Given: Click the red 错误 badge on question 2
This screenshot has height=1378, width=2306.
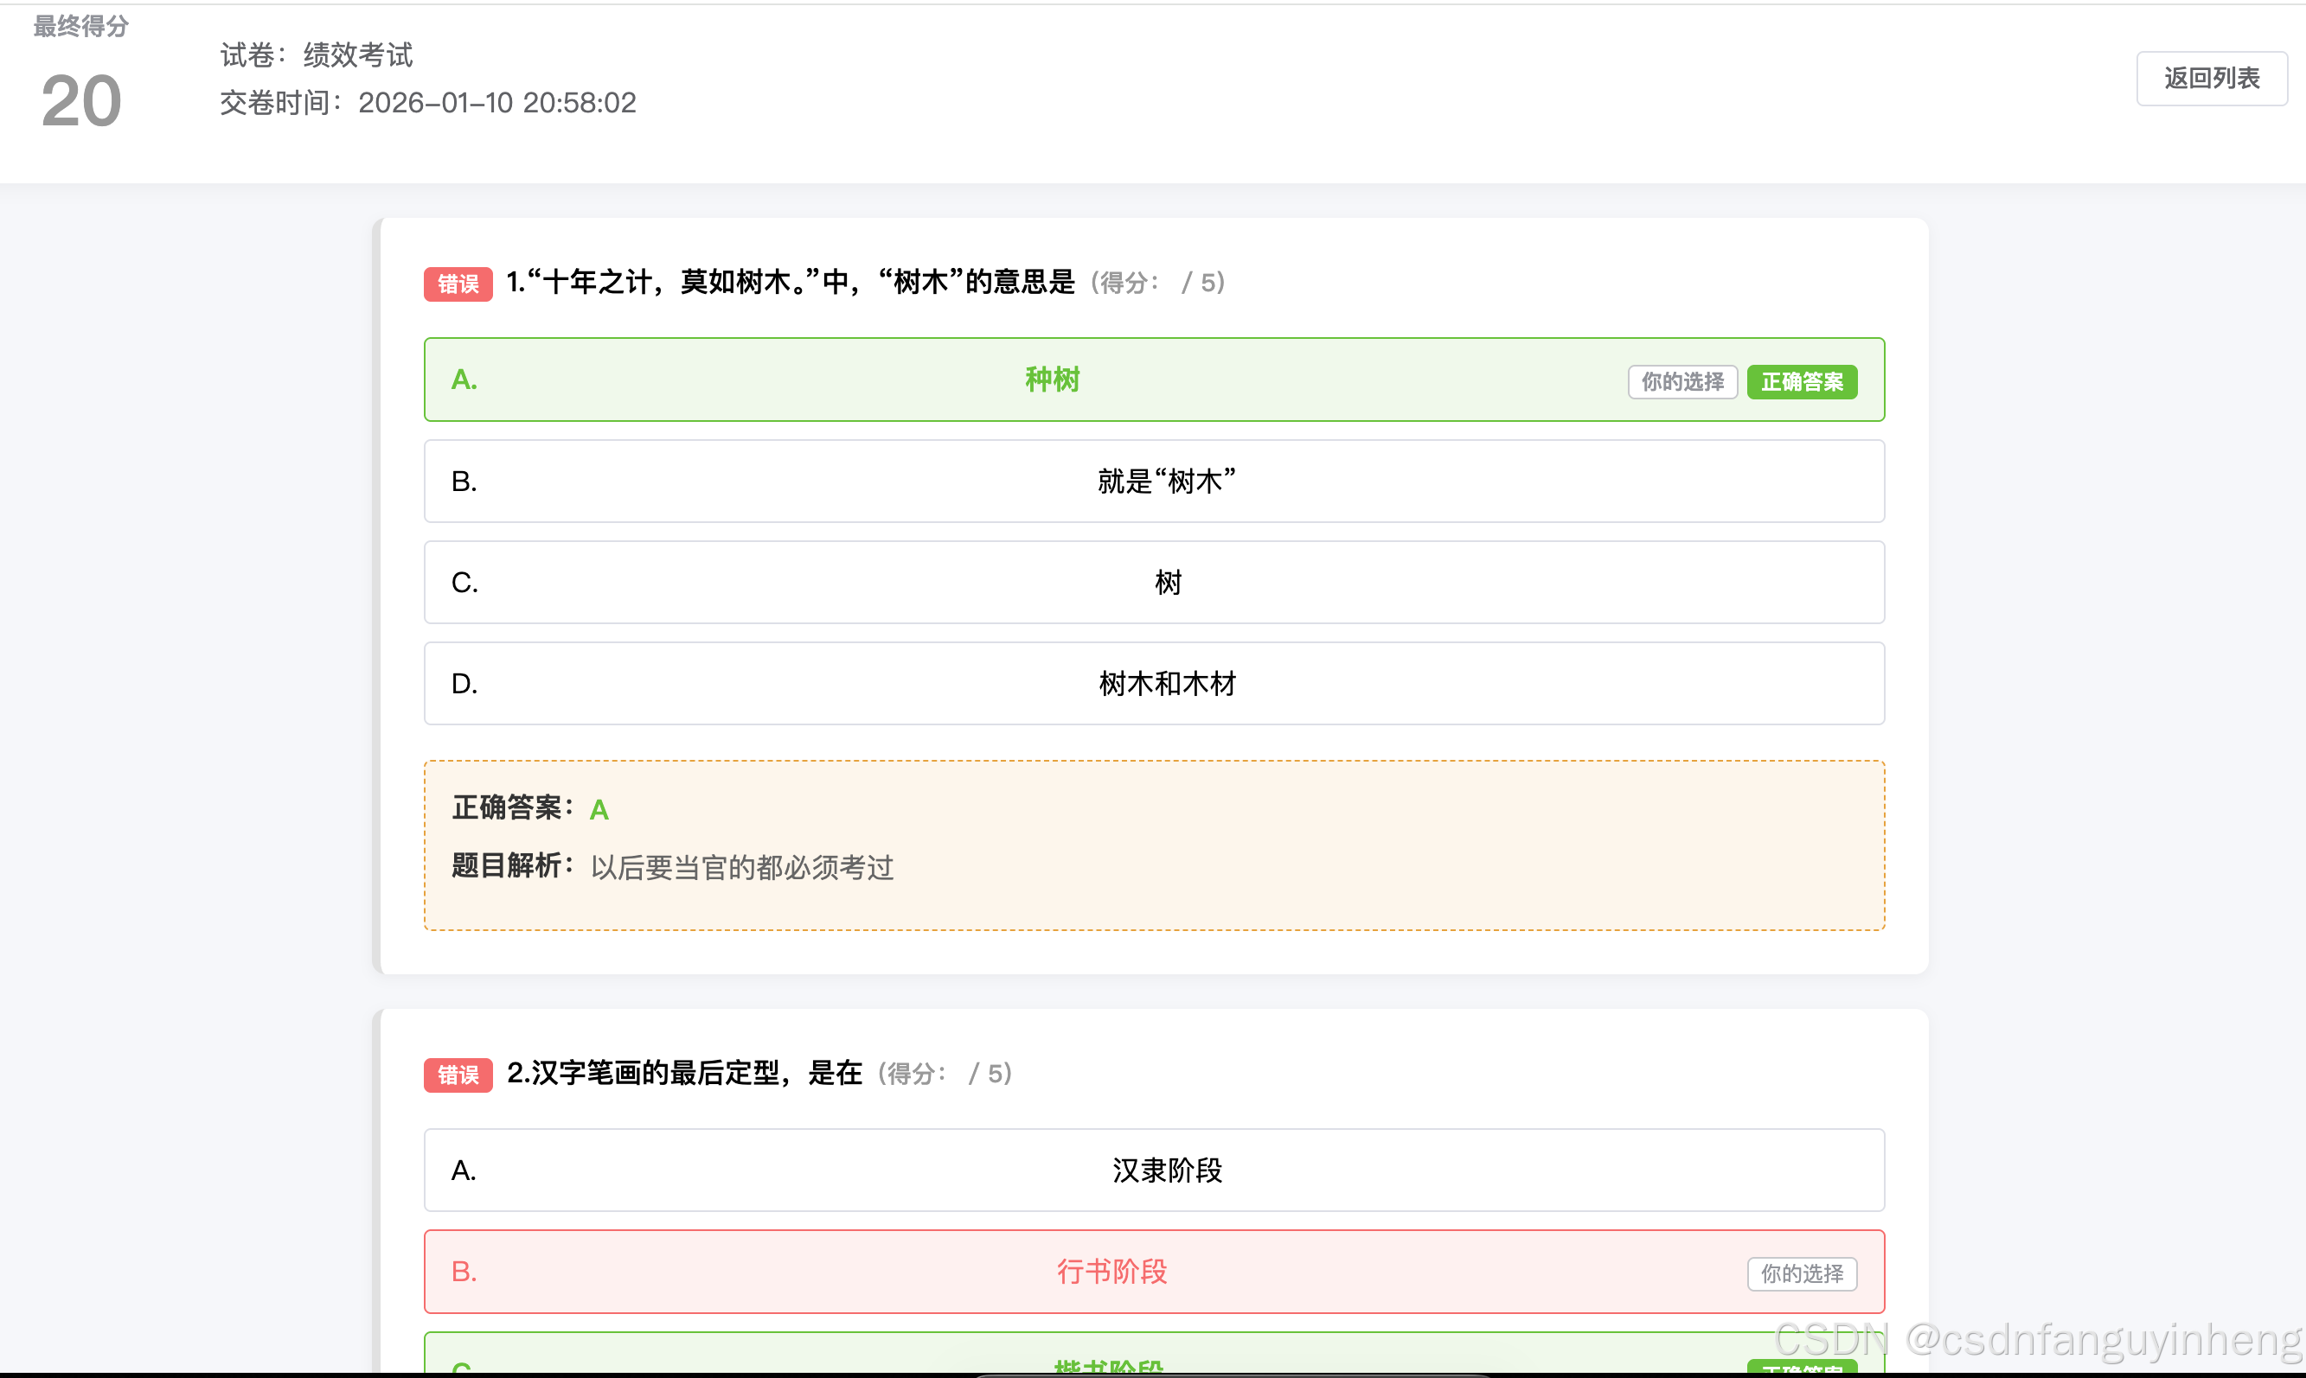Looking at the screenshot, I should coord(458,1075).
